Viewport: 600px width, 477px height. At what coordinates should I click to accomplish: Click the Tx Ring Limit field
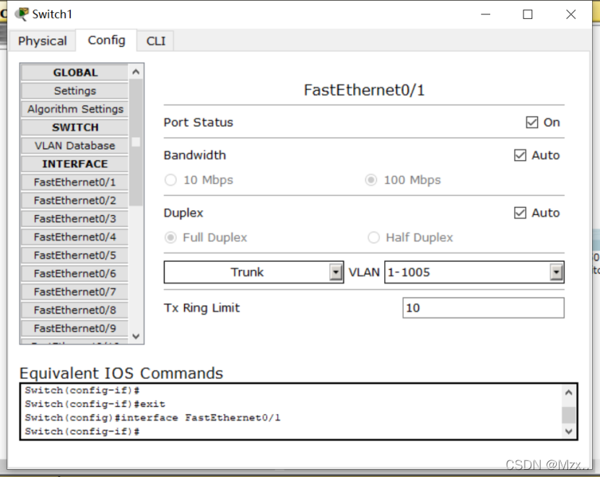(483, 308)
